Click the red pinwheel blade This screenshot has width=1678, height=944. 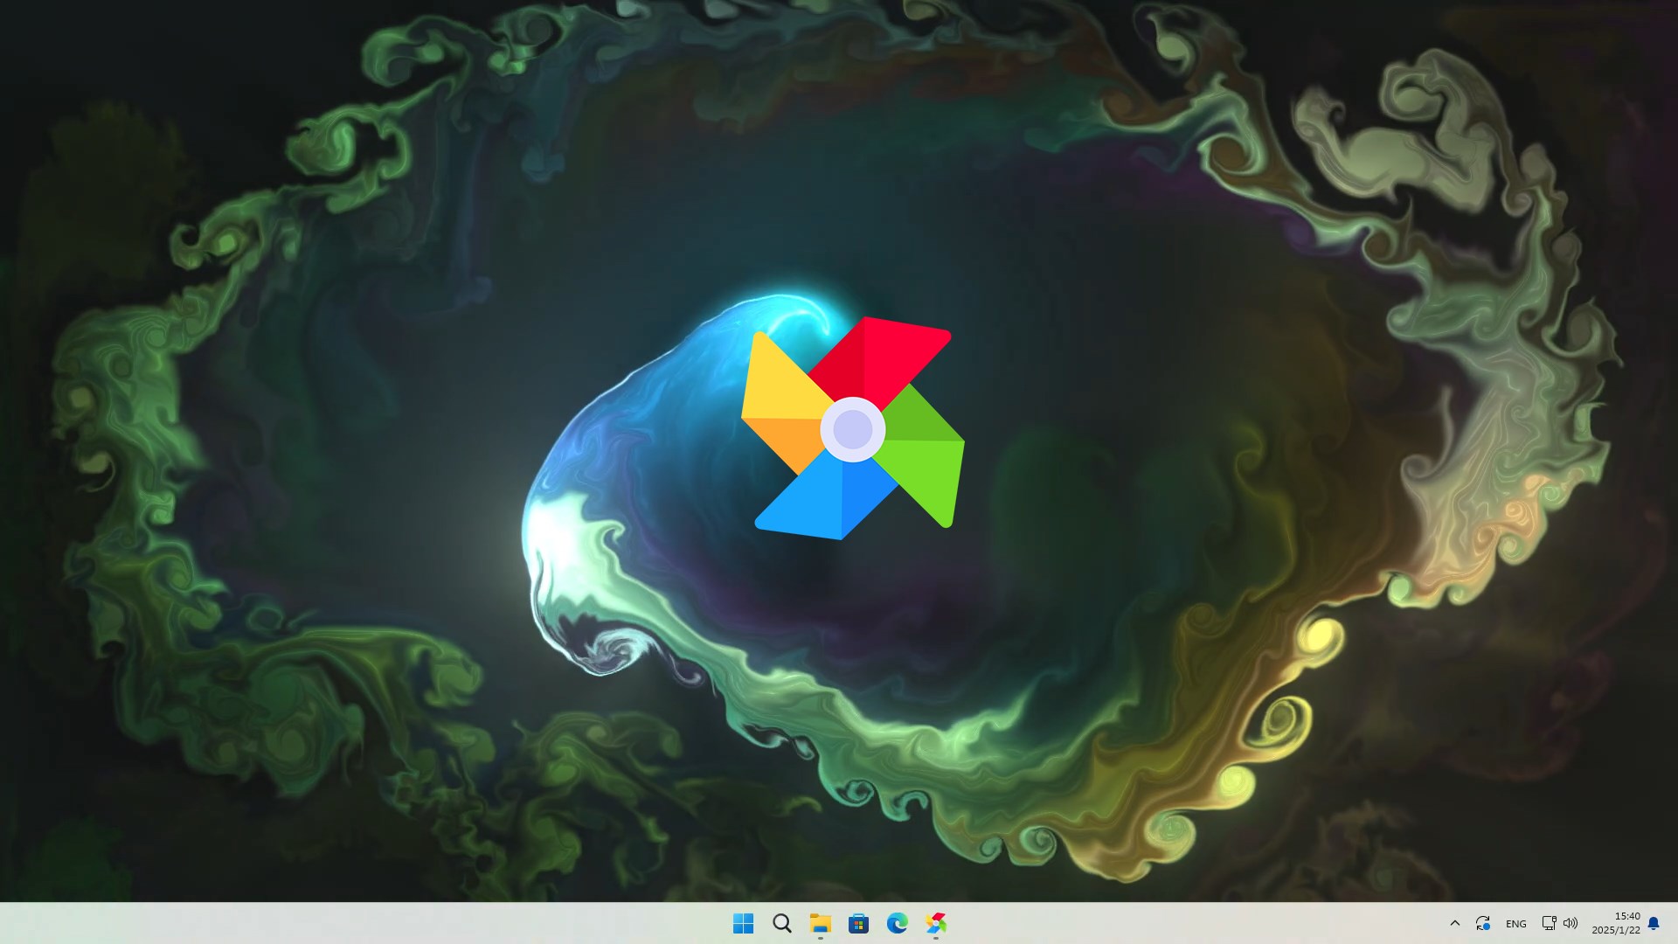[x=883, y=358]
